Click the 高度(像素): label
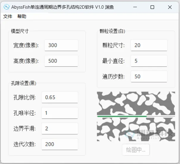The height and width of the screenshot is (164, 180). coord(26,61)
